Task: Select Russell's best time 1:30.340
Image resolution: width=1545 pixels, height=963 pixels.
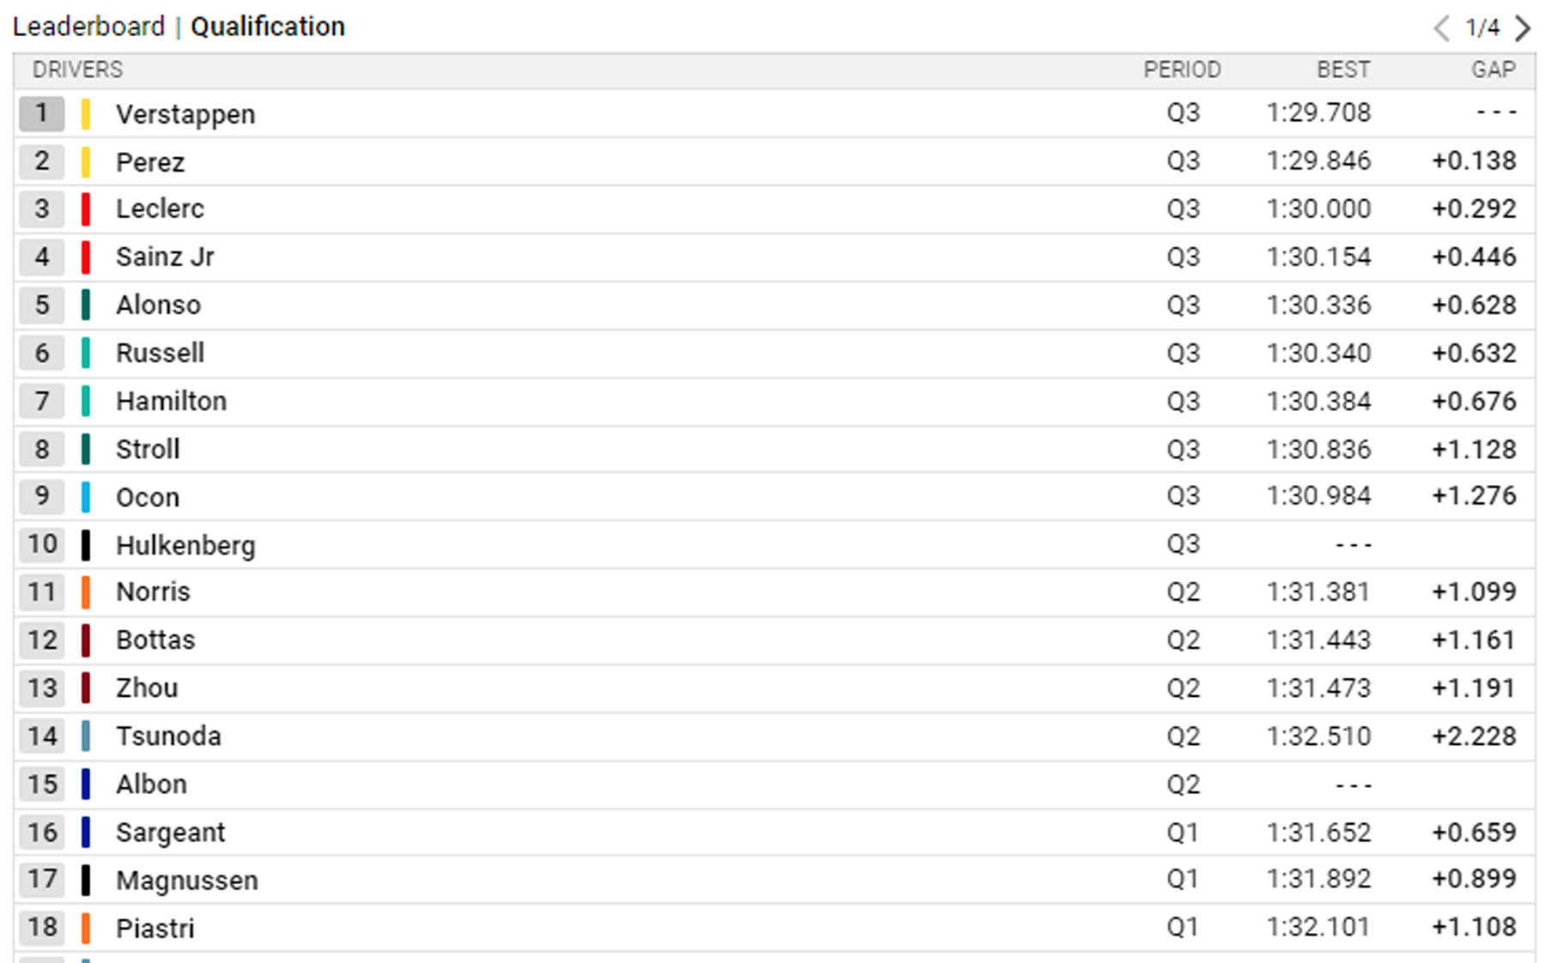Action: coord(1318,354)
